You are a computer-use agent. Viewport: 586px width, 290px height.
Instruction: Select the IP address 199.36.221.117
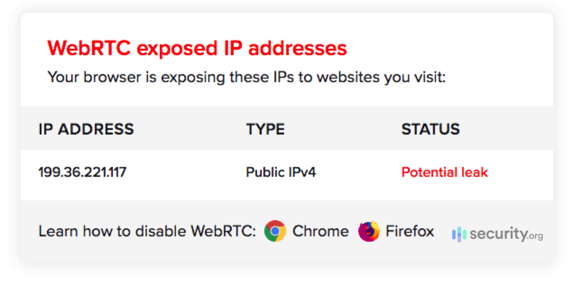[x=82, y=172]
